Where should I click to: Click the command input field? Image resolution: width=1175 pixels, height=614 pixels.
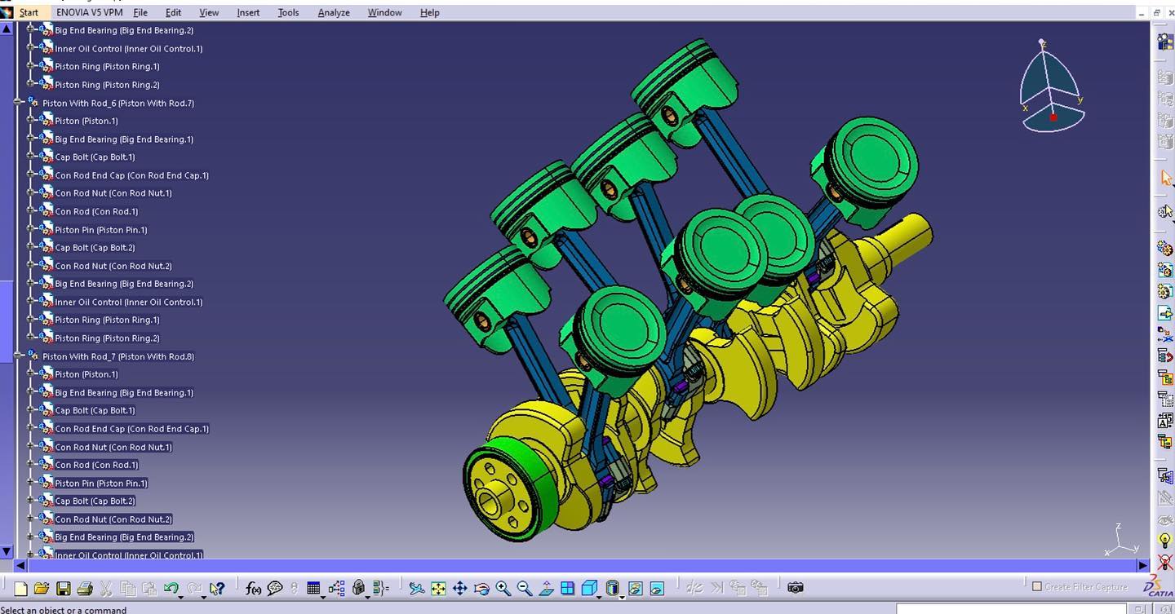[1011, 609]
